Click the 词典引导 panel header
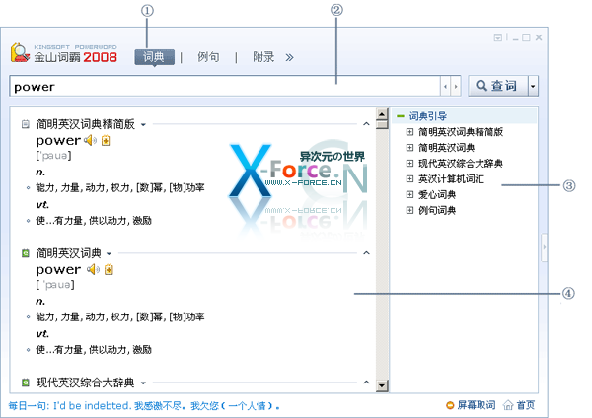 coord(465,116)
